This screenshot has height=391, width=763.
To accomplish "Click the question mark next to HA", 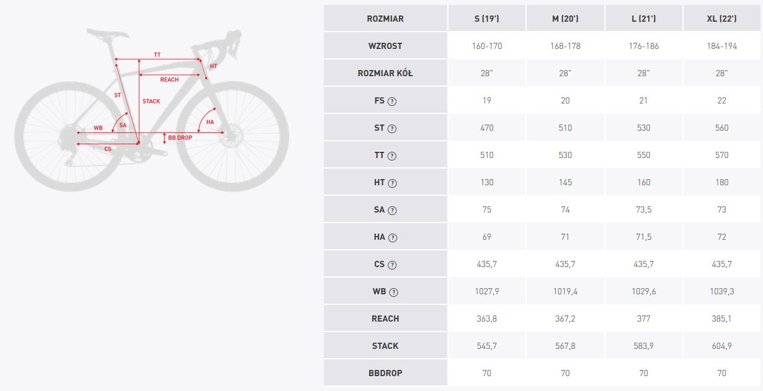I will tap(392, 238).
